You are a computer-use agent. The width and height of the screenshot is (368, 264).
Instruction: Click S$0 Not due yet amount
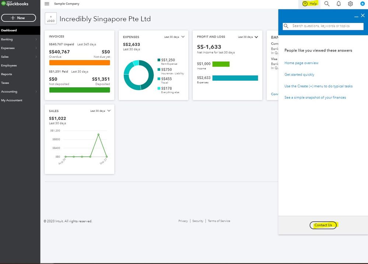(x=106, y=52)
